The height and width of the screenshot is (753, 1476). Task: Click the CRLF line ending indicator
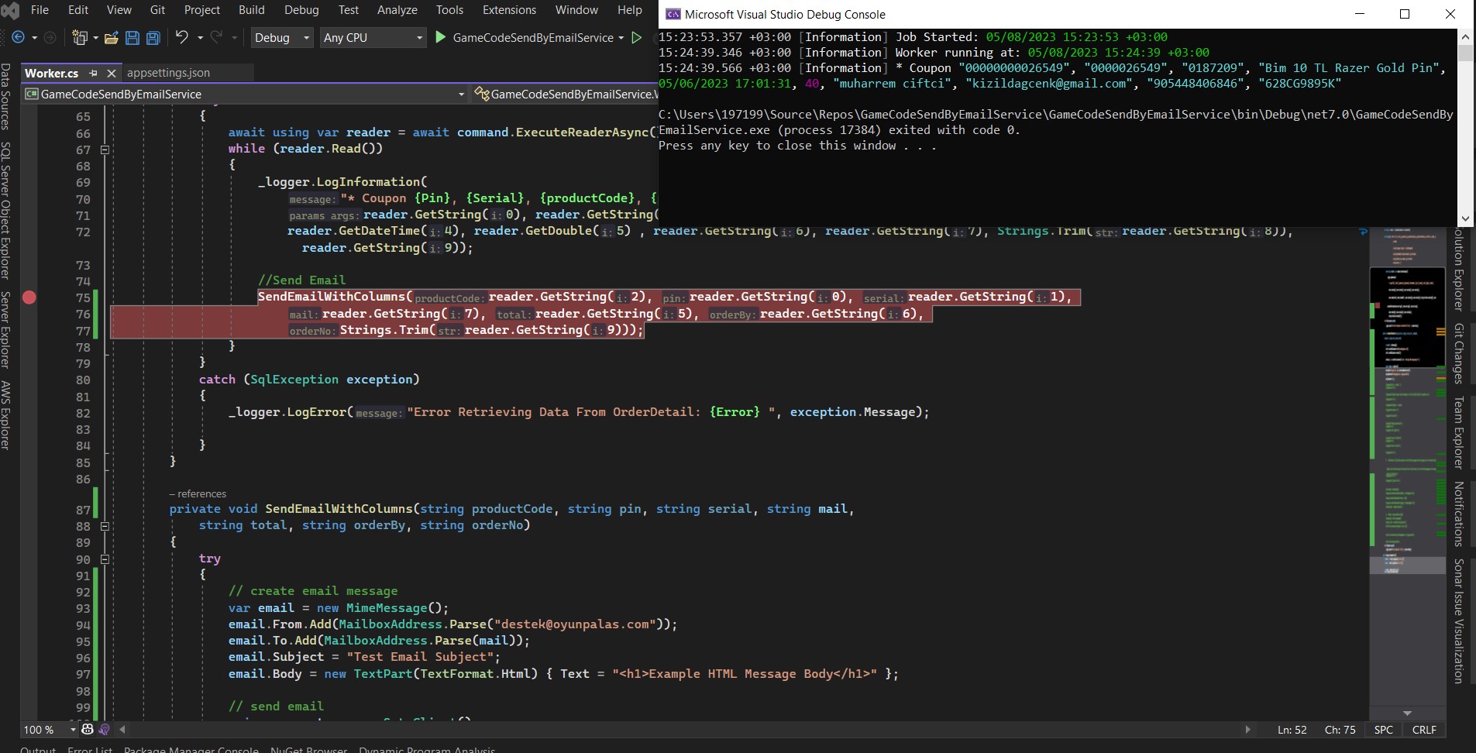(x=1424, y=730)
